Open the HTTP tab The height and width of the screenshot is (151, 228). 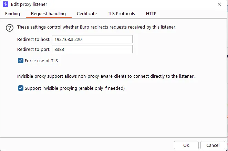151,14
